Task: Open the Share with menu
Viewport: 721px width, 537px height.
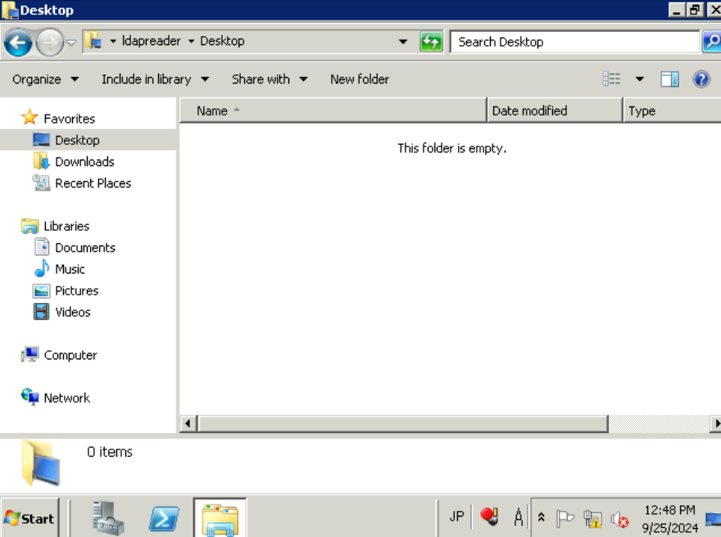Action: click(x=270, y=79)
